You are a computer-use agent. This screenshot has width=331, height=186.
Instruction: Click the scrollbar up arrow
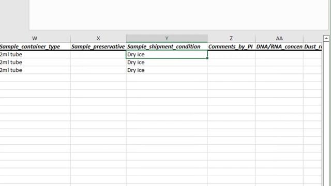[326, 38]
